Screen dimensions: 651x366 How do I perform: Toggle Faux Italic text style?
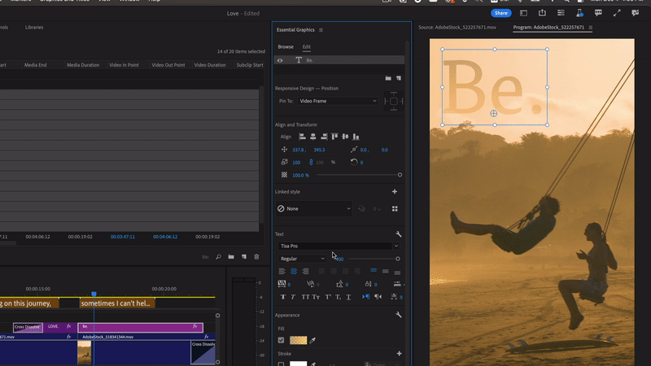293,297
